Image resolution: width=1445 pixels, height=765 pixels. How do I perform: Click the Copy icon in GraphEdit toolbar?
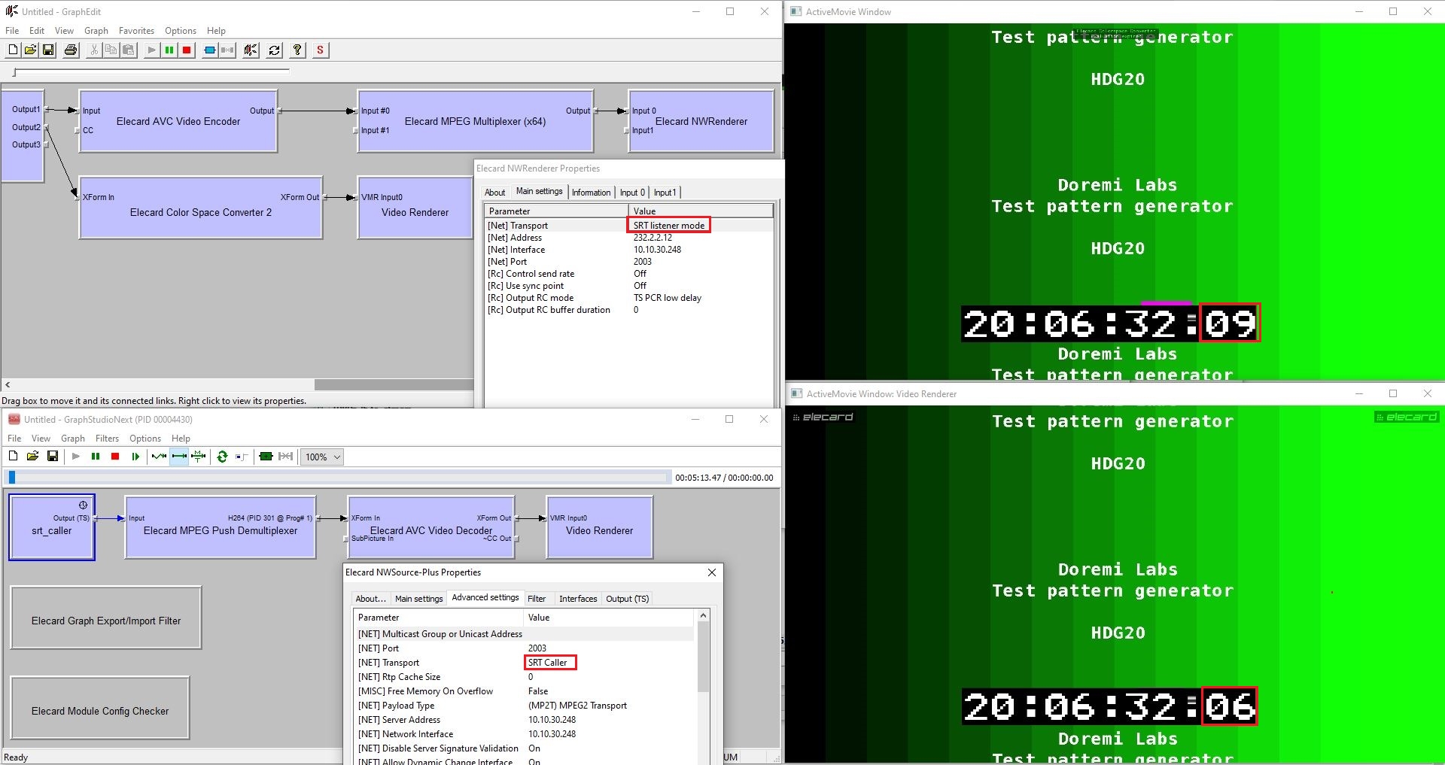click(111, 50)
